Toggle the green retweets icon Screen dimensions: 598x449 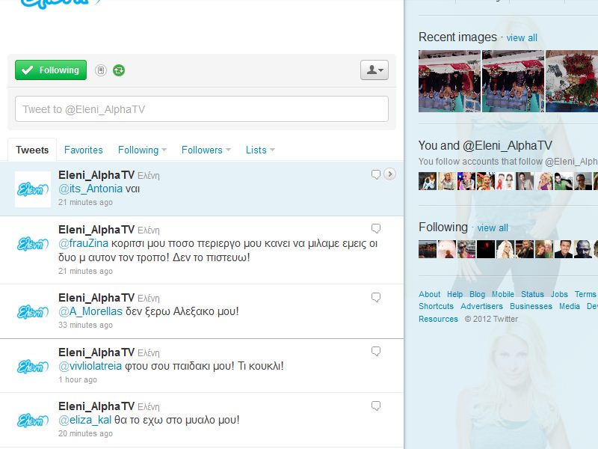[119, 70]
